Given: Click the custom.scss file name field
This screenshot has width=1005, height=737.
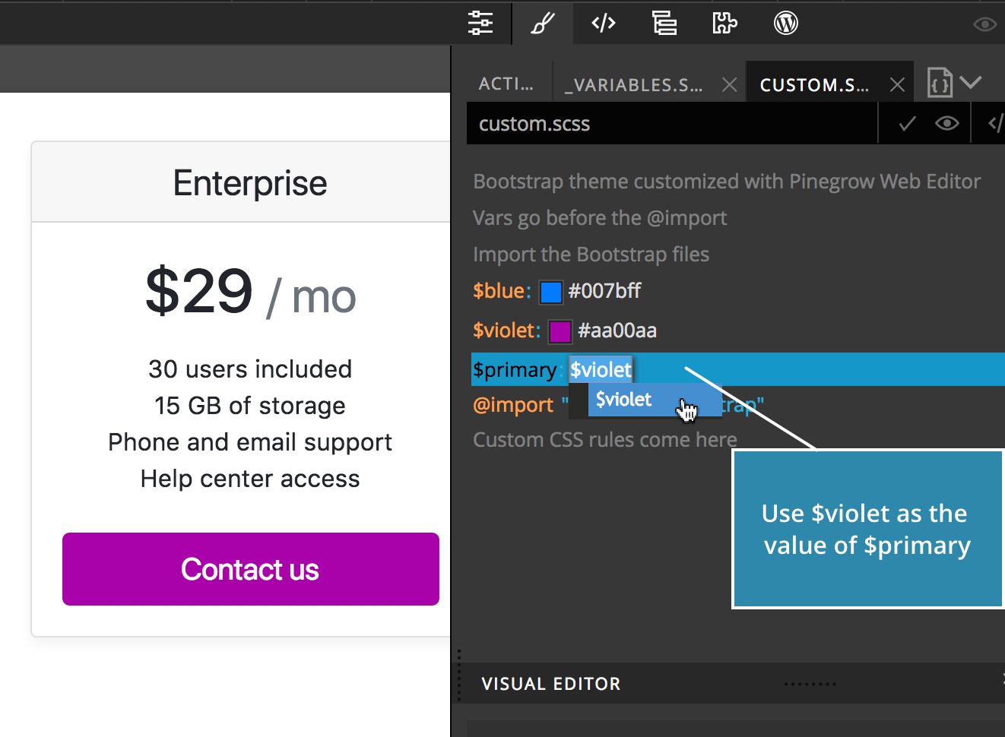Looking at the screenshot, I should pos(672,124).
